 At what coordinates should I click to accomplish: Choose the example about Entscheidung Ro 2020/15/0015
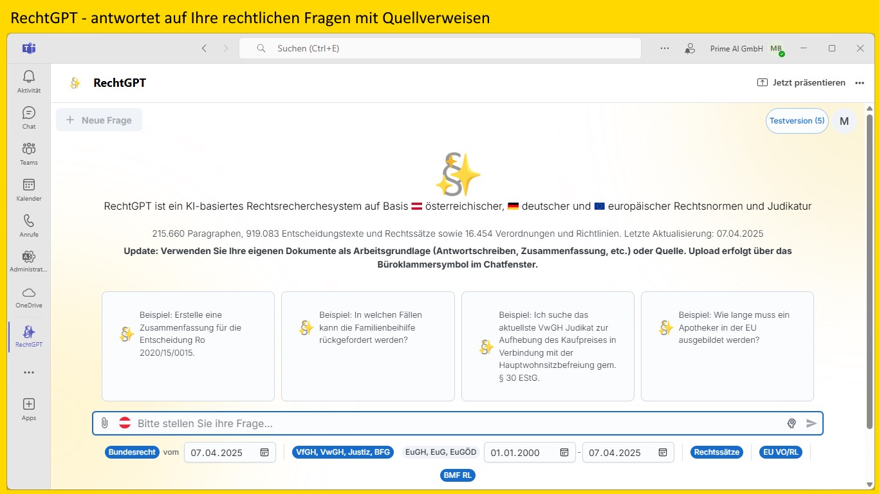188,346
